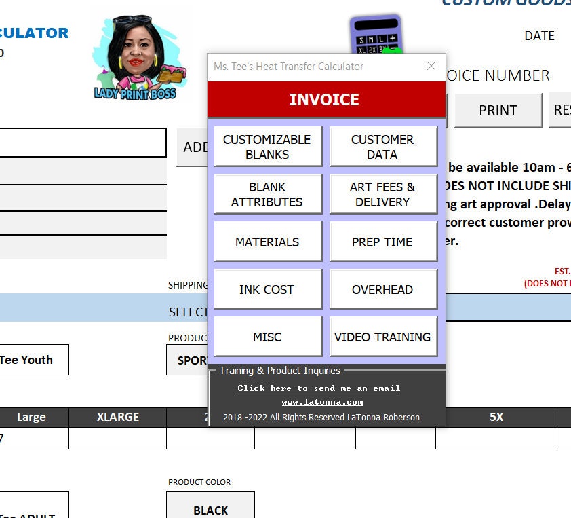Open the PREP TIME calculator
The height and width of the screenshot is (518, 571).
click(x=382, y=241)
